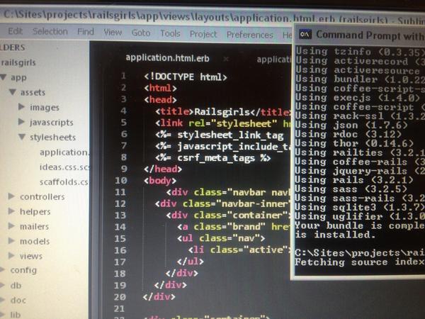Open the Goto menu
This screenshot has width=425, height=319.
(141, 33)
